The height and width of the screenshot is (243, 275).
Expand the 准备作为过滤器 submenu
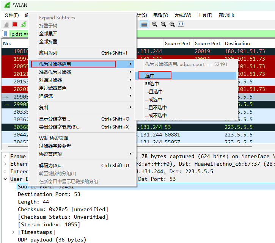pos(82,72)
